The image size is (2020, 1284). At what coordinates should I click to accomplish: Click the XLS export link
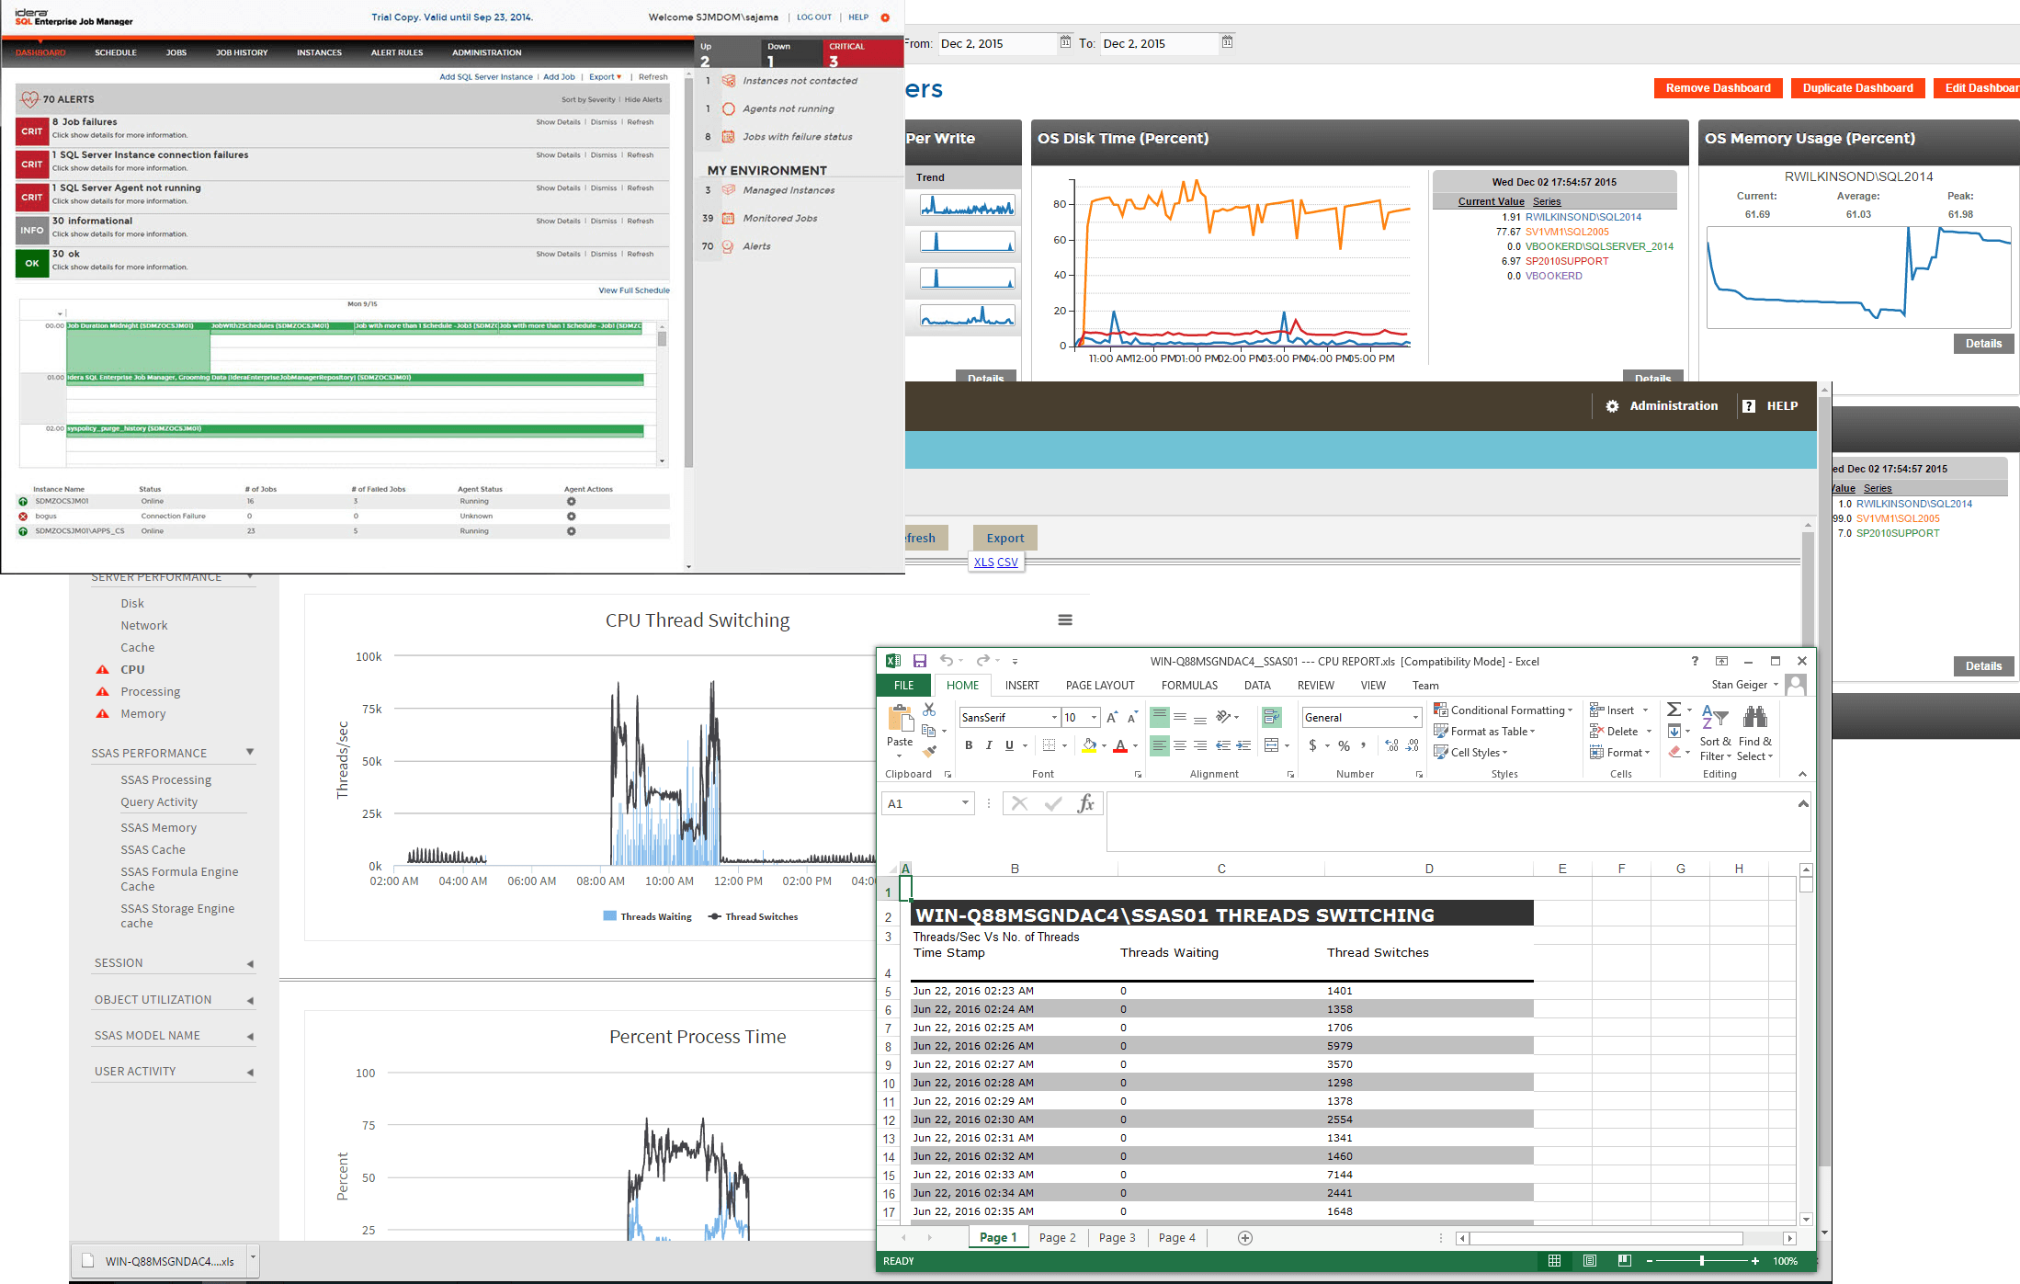(x=983, y=562)
